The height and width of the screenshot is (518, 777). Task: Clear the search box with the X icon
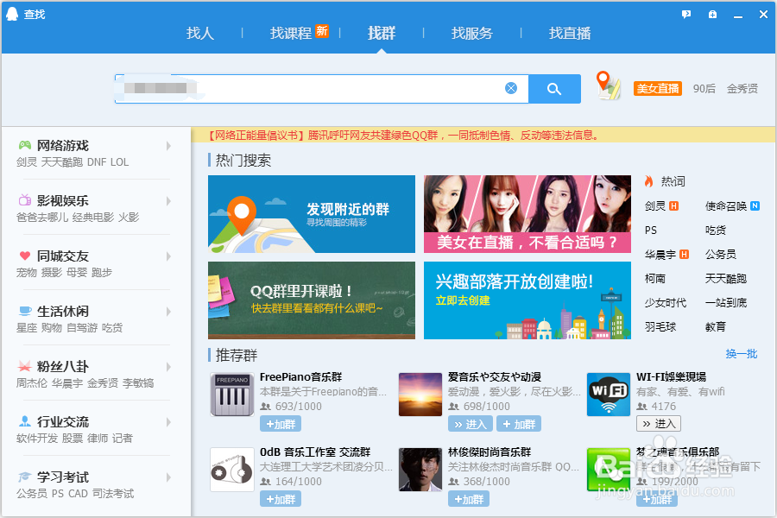(x=511, y=88)
